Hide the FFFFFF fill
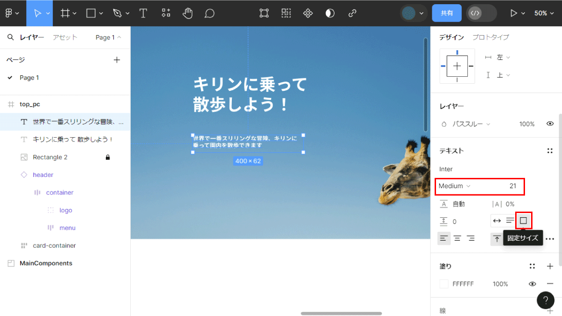 tap(532, 284)
